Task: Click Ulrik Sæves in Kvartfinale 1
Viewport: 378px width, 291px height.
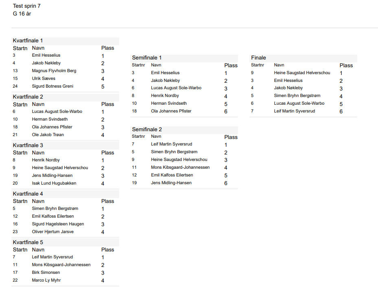Action: [x=44, y=79]
